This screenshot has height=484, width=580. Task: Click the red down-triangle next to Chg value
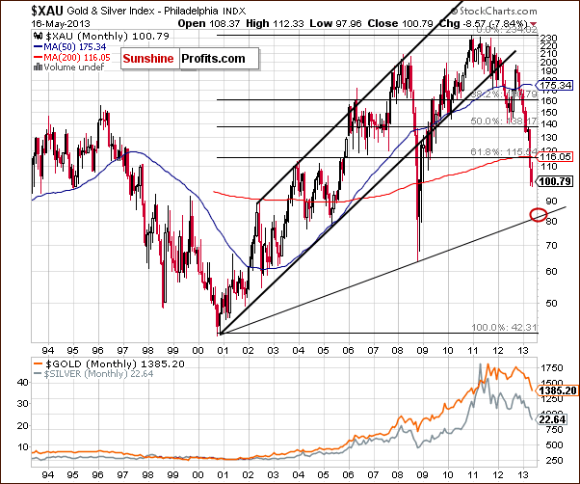coord(534,24)
